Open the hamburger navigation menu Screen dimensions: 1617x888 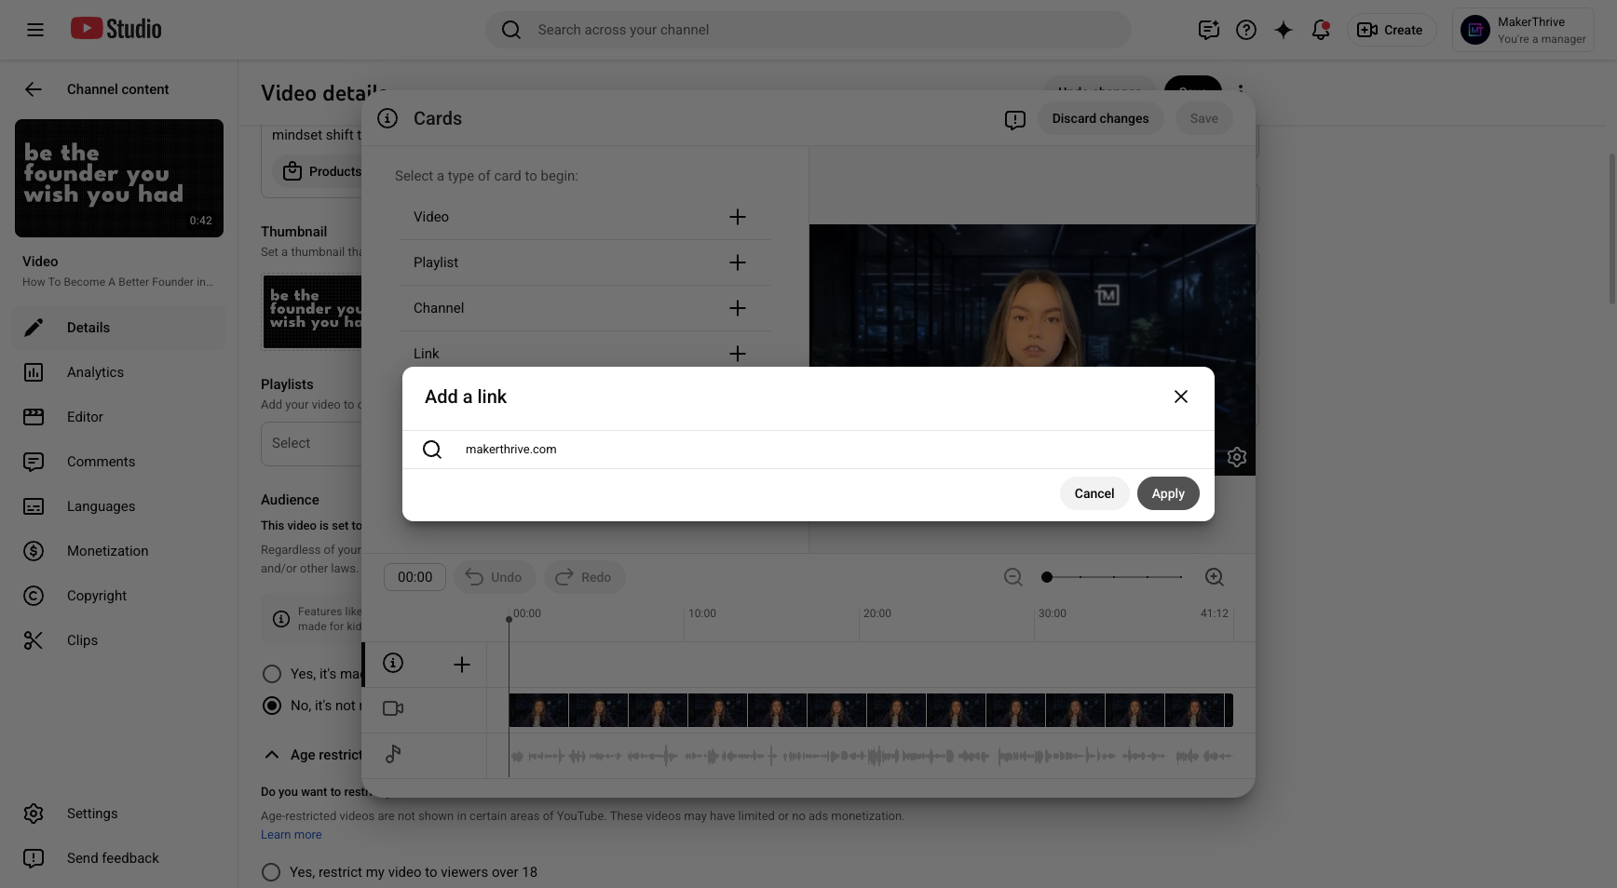pos(35,30)
